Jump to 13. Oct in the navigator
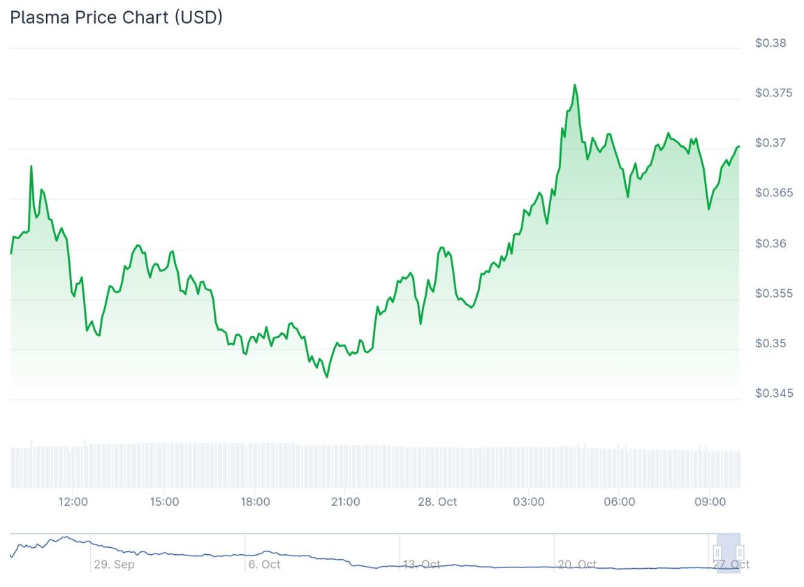804x587 pixels. tap(421, 565)
